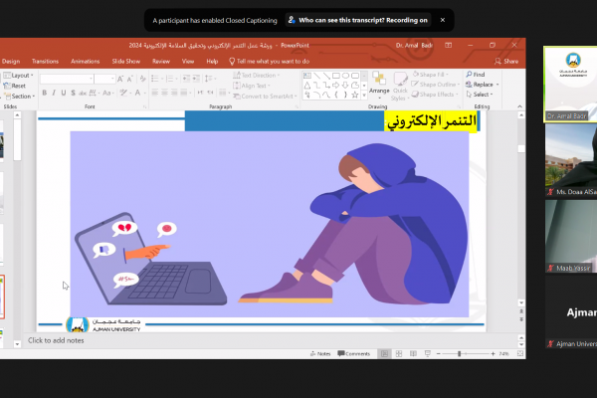597x398 pixels.
Task: Toggle Italic formatting
Action: pos(54,93)
